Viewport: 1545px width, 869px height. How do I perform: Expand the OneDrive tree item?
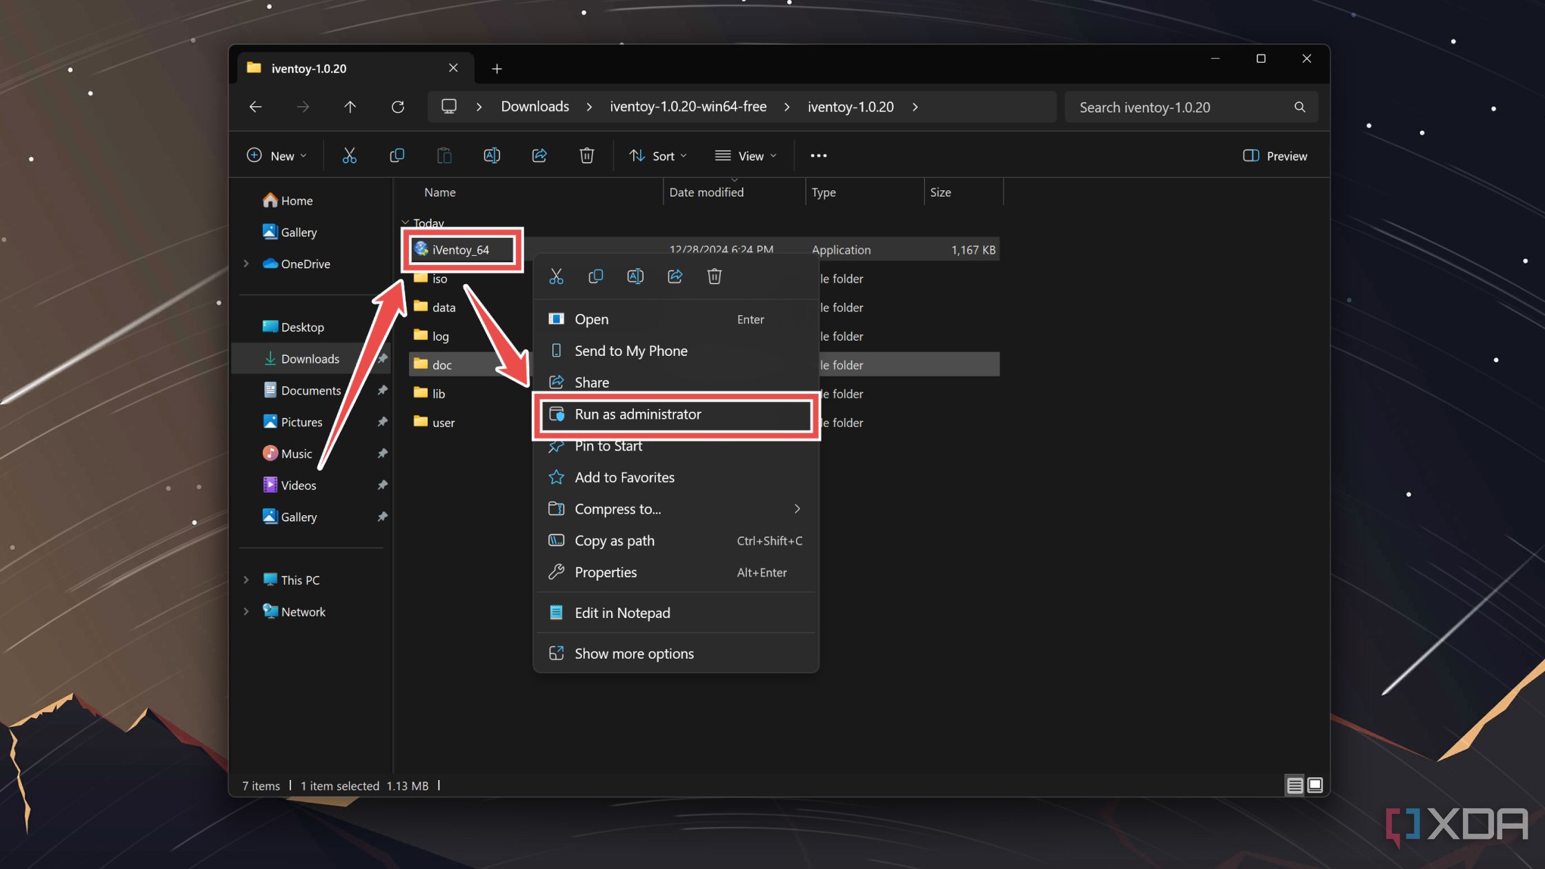click(x=246, y=263)
